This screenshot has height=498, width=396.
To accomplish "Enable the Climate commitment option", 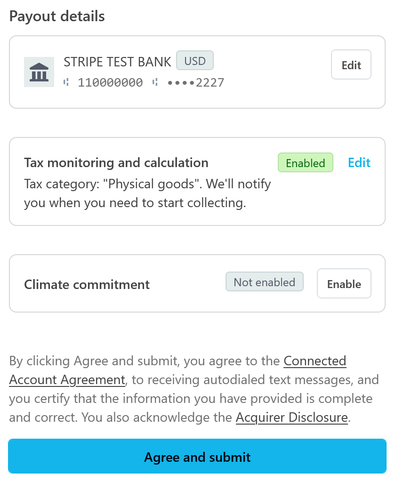I will pos(344,284).
